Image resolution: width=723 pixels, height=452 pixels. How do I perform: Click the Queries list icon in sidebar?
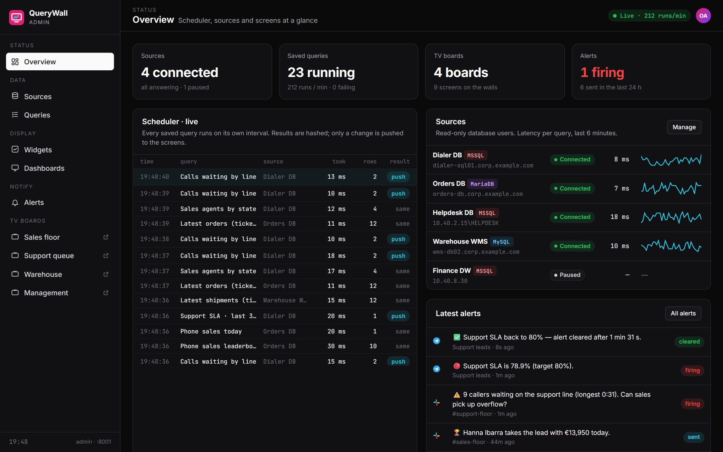click(15, 115)
